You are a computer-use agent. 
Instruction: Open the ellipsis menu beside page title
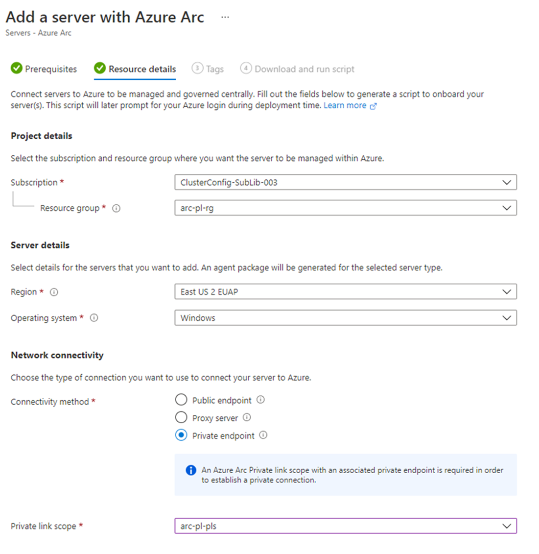point(225,17)
